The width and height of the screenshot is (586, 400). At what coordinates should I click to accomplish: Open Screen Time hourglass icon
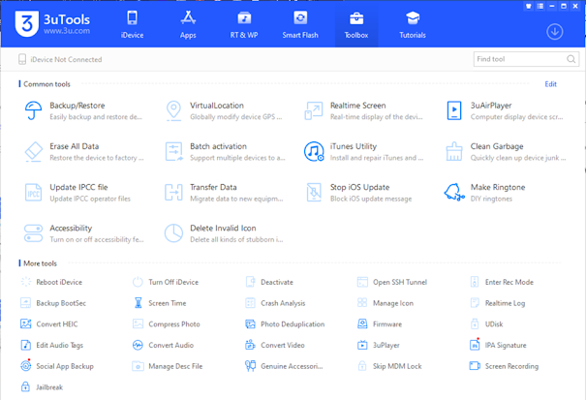[138, 303]
